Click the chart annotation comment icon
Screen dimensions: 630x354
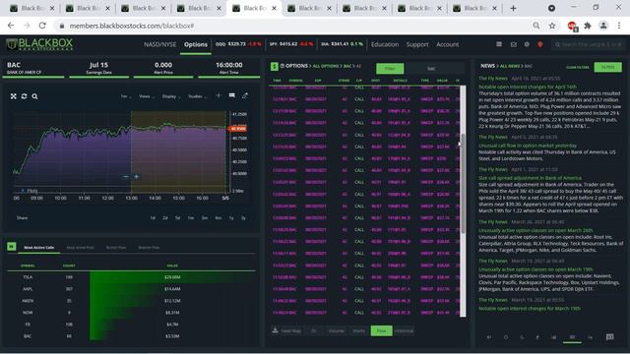coord(232,95)
